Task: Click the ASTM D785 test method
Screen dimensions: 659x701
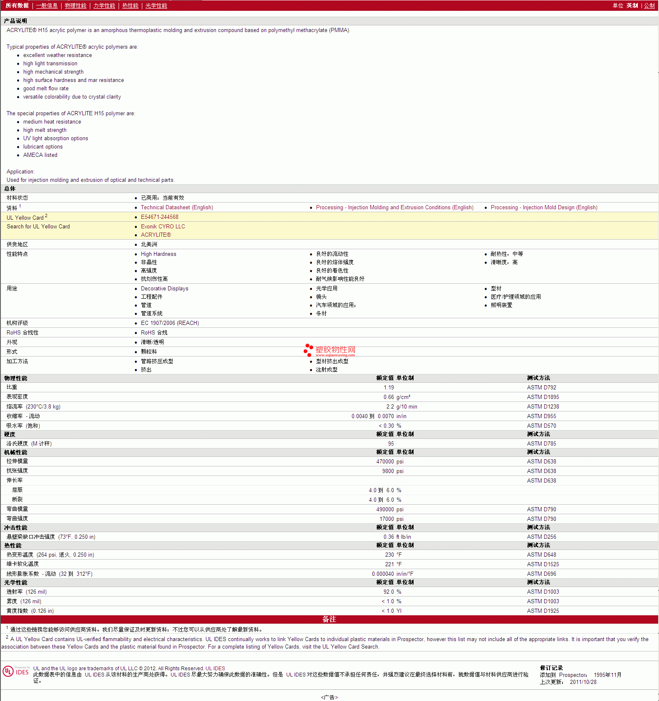Action: pos(541,443)
